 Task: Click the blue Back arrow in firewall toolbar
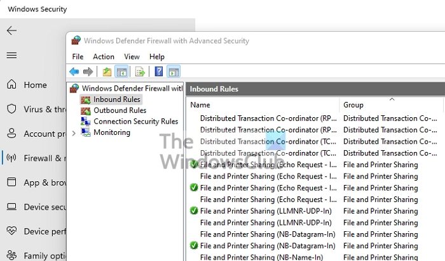(74, 72)
